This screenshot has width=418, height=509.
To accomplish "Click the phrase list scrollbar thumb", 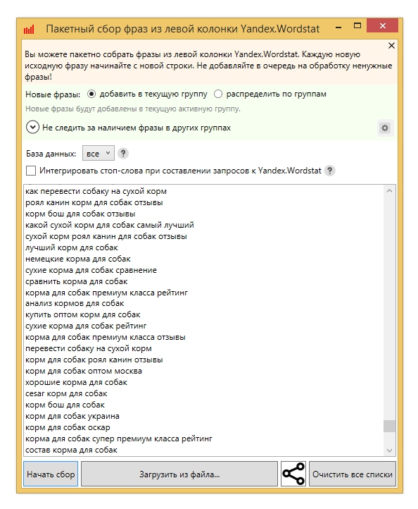I will pos(389,426).
